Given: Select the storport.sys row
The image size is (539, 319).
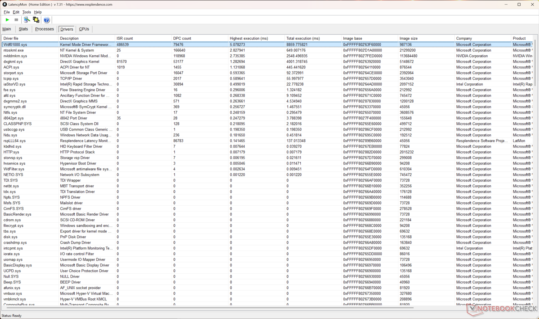Looking at the screenshot, I should tap(267, 73).
